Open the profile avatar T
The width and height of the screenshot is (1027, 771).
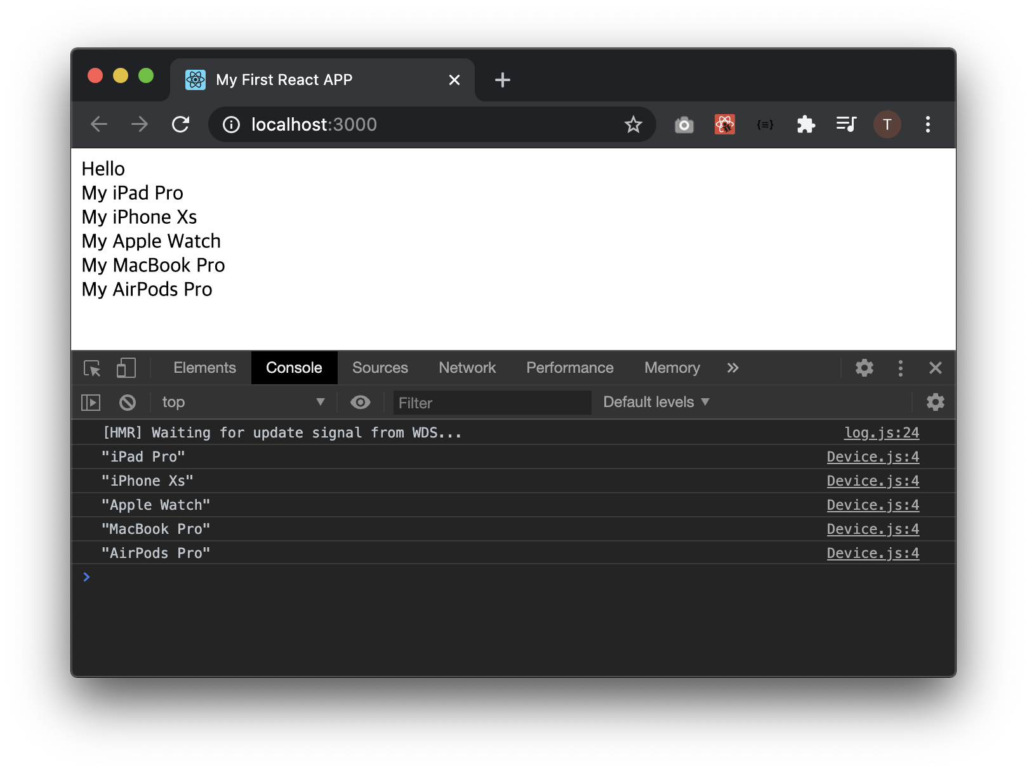coord(887,124)
